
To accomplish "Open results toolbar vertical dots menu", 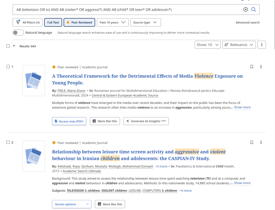I will click(262, 45).
